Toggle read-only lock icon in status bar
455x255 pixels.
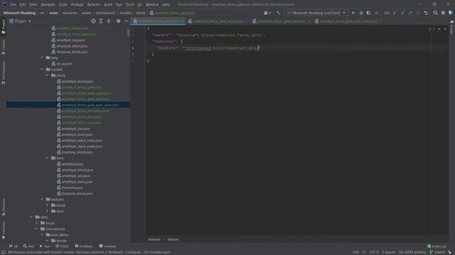pos(450,252)
